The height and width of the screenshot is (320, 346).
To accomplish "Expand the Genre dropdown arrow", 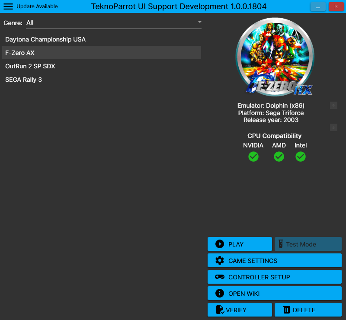I will [x=199, y=22].
